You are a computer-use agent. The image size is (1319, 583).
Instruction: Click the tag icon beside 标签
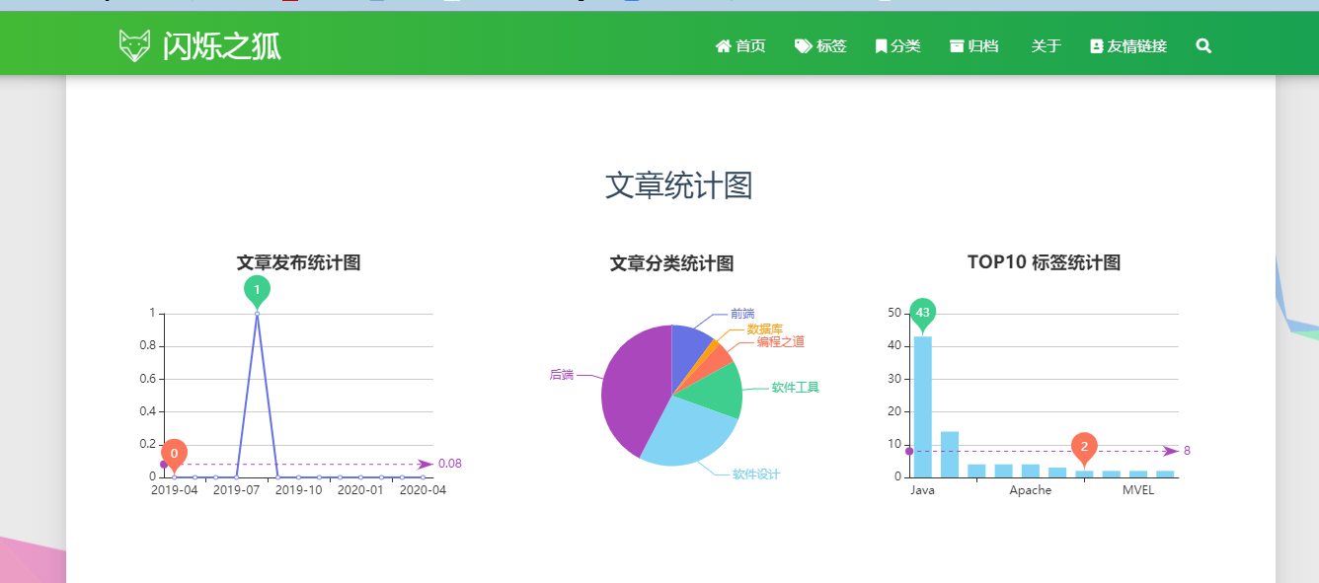[803, 46]
